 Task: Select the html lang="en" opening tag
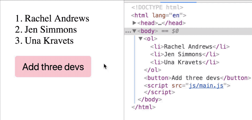click(x=159, y=15)
